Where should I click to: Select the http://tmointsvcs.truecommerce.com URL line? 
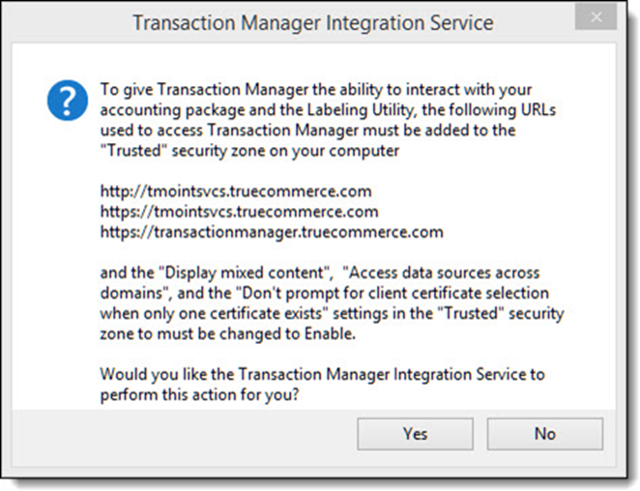pyautogui.click(x=236, y=191)
